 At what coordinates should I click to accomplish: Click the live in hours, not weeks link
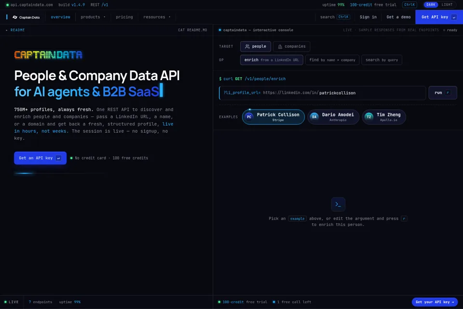[94, 127]
